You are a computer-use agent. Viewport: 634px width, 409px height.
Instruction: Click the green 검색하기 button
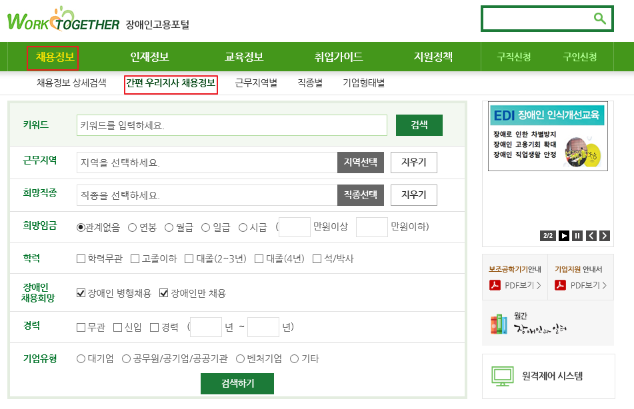click(237, 384)
